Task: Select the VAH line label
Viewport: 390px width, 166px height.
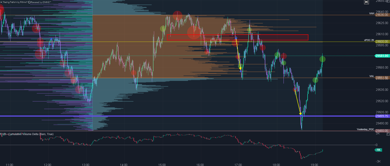Action: pos(371,13)
